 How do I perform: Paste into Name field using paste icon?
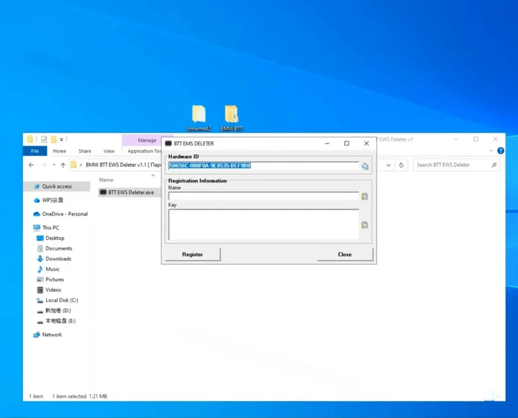pos(365,197)
